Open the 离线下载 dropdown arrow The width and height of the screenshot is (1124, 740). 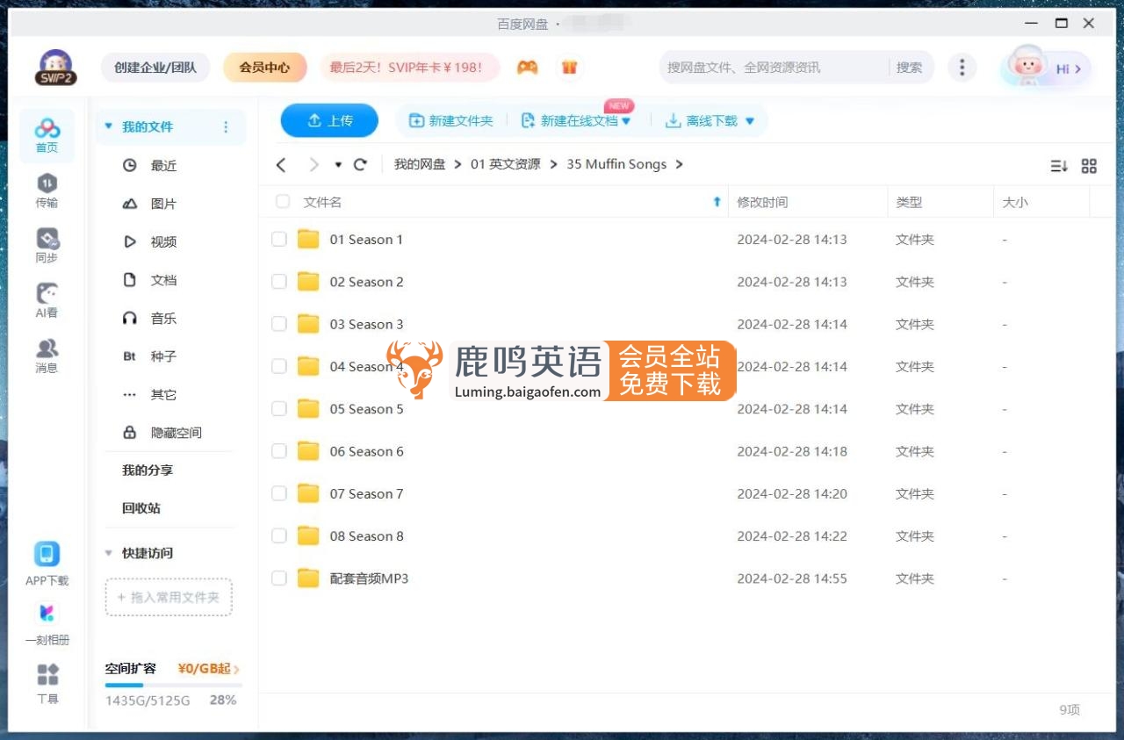750,121
